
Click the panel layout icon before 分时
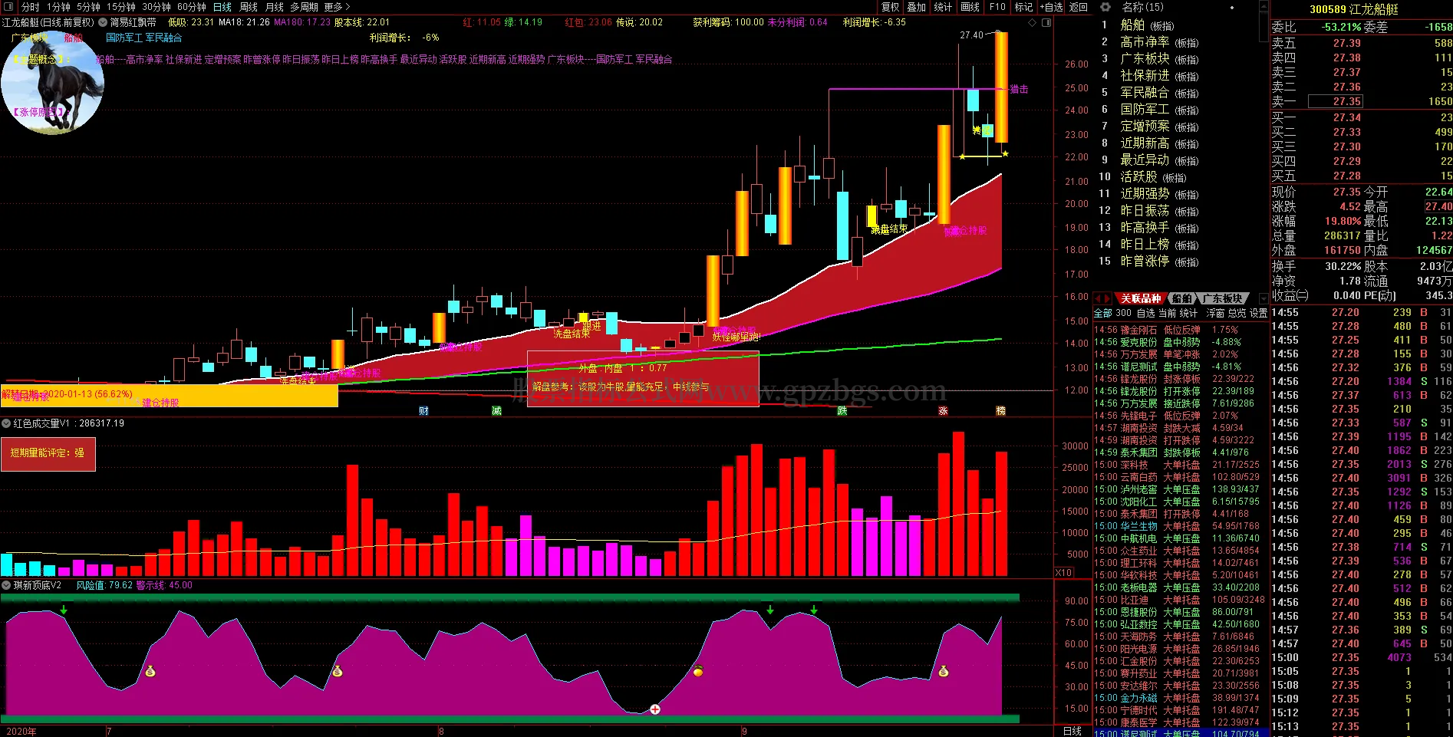pos(8,7)
